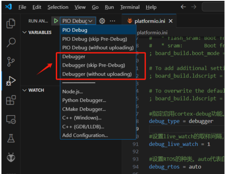The width and height of the screenshot is (225, 174).
Task: Start debugging with the green play button
Action: coord(56,21)
